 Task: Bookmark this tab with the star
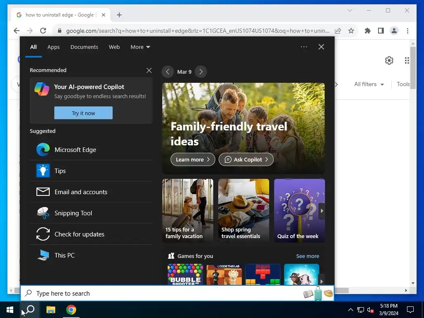point(351,31)
